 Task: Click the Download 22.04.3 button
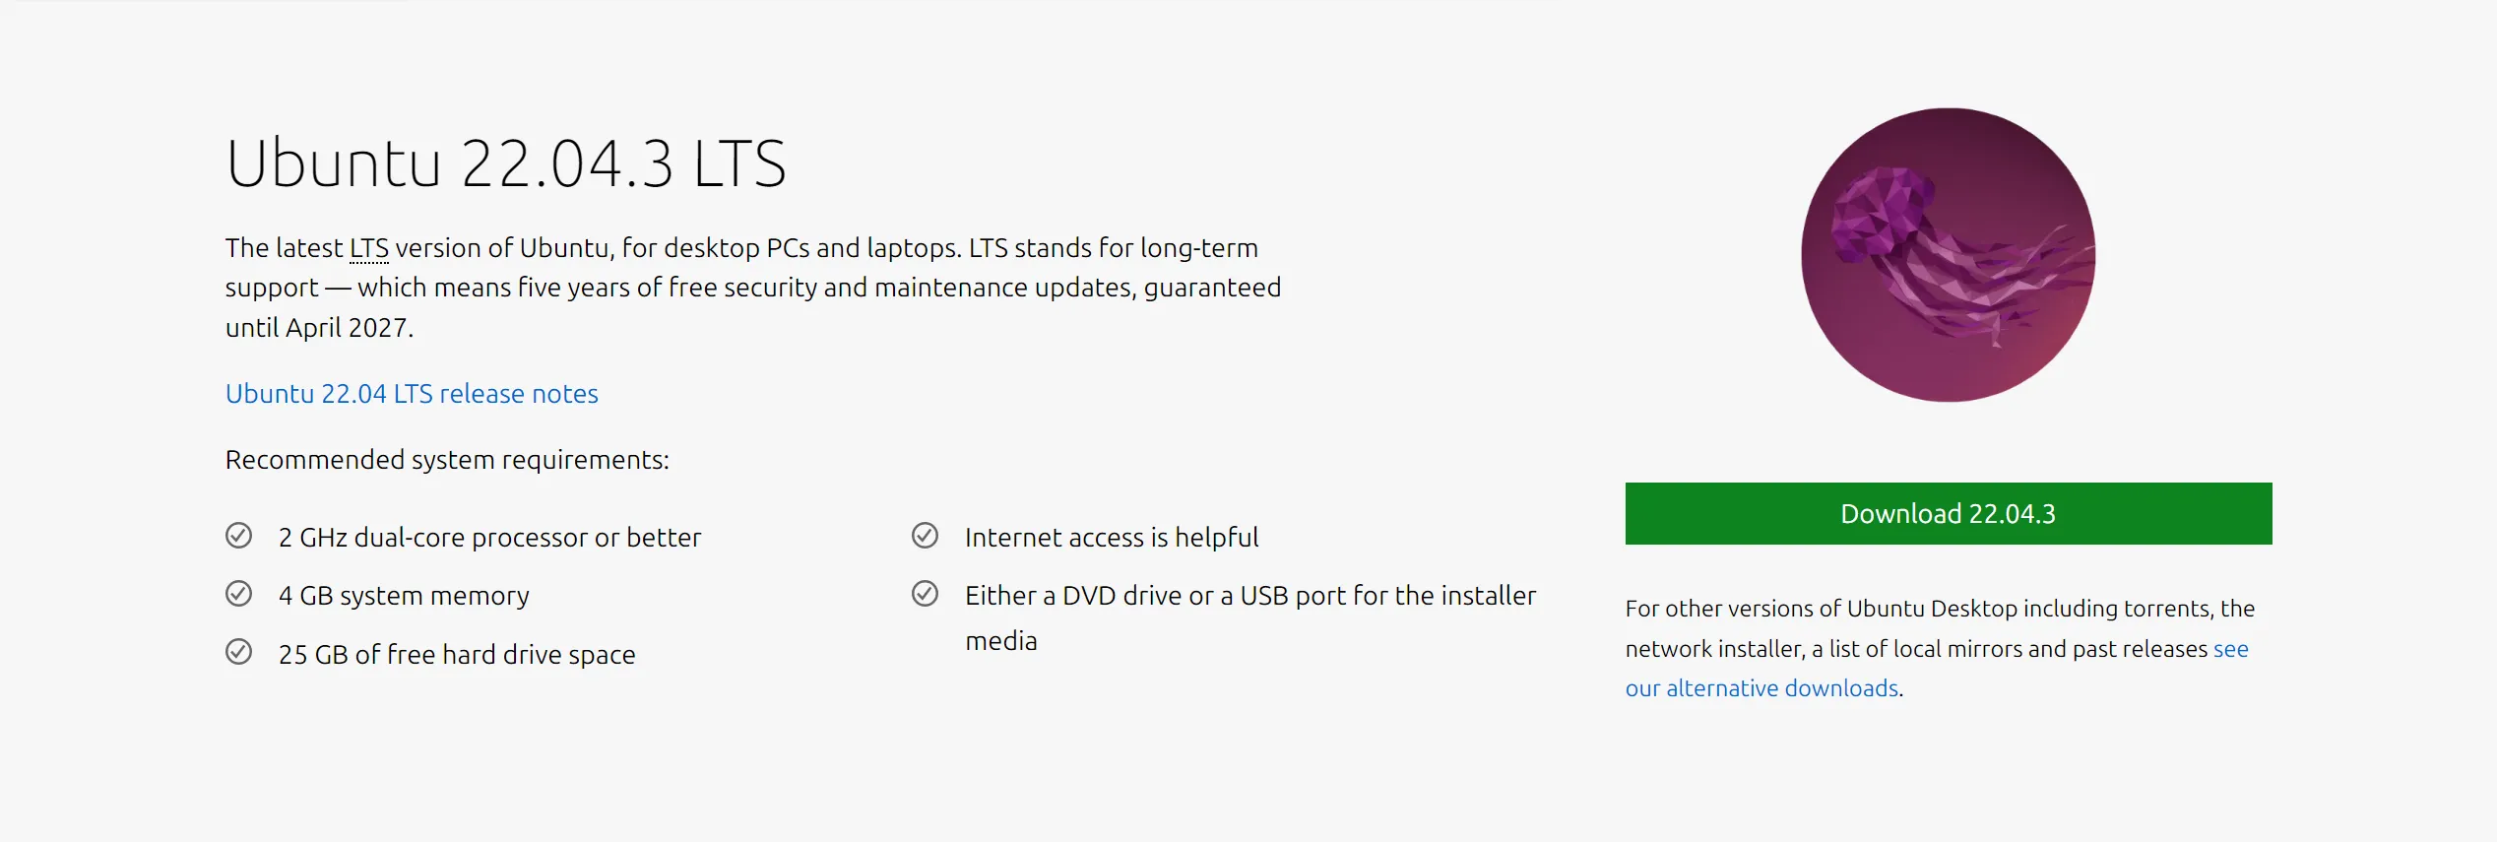coord(1948,513)
